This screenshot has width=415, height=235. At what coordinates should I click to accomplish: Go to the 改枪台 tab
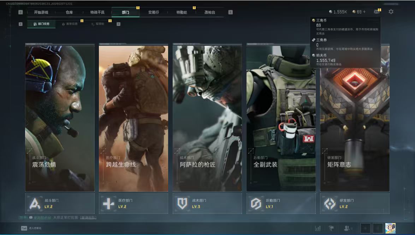[x=209, y=12]
